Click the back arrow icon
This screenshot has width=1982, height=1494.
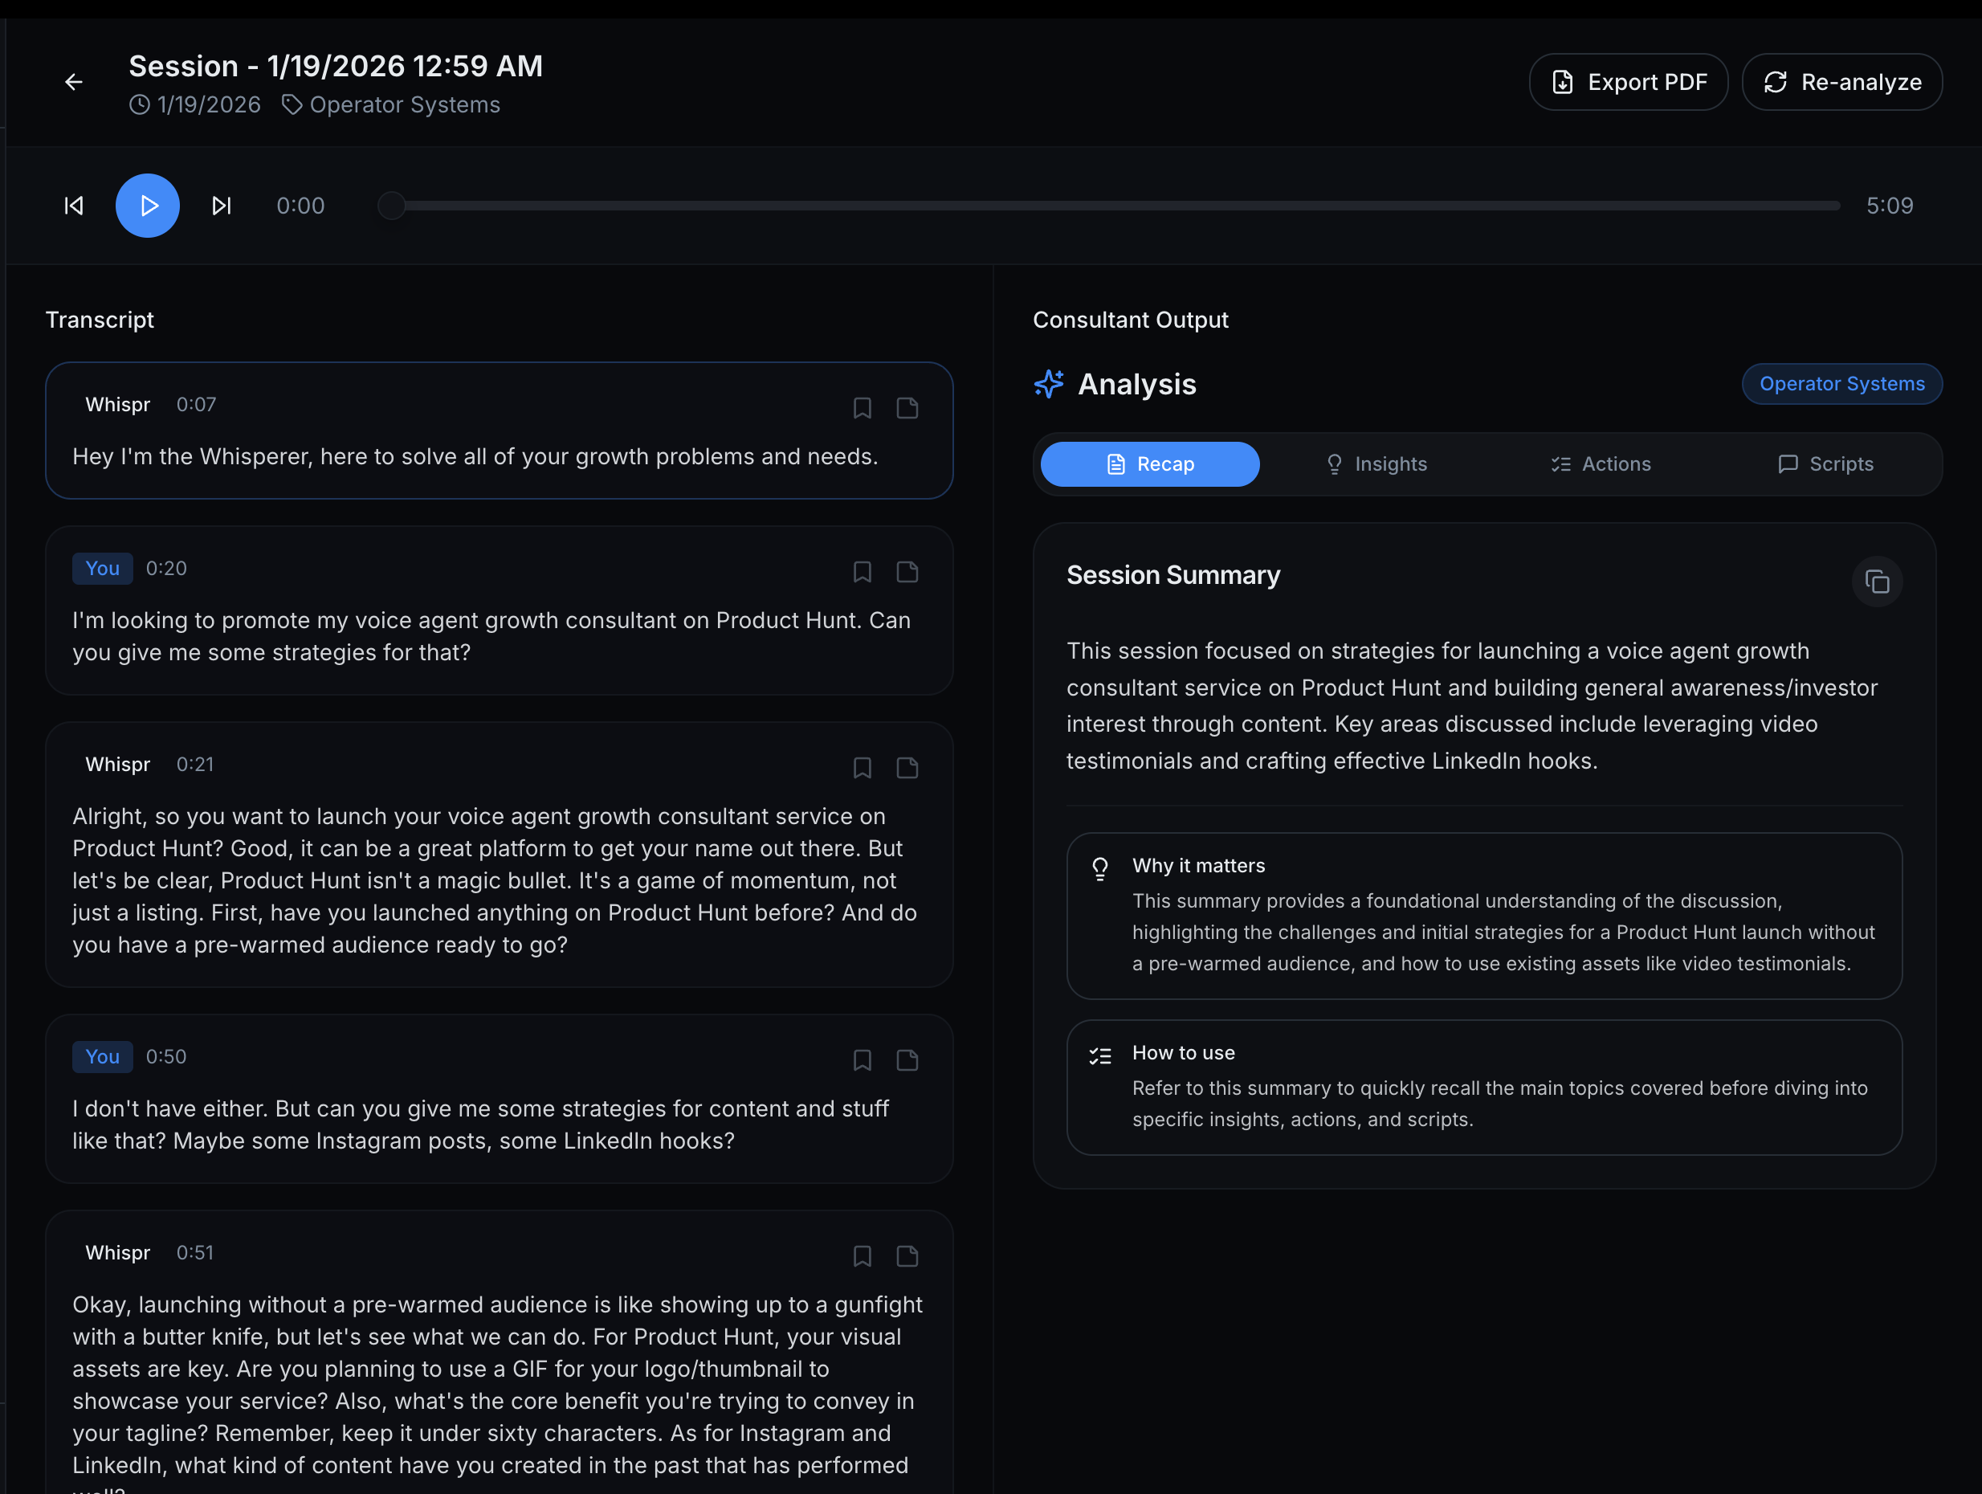[x=73, y=83]
